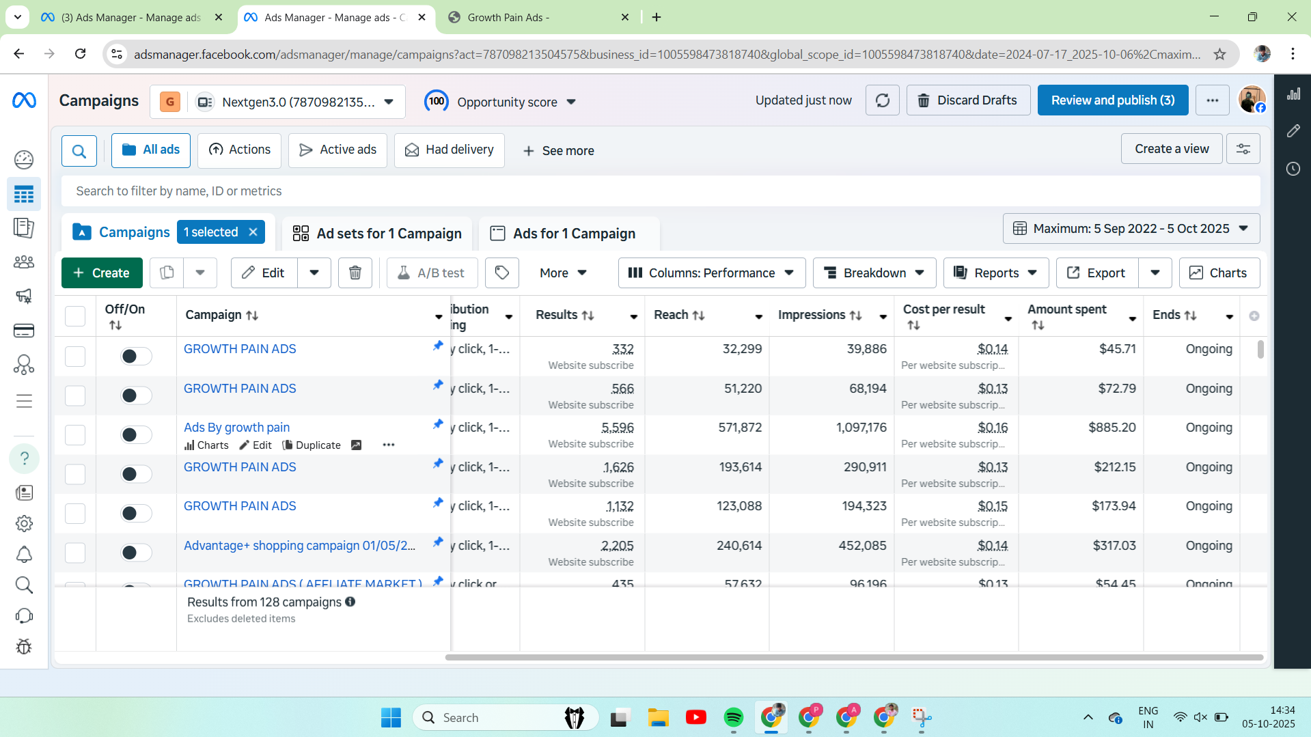Check the select-all campaigns checkbox
Screen dimensions: 1311x737
pos(75,316)
